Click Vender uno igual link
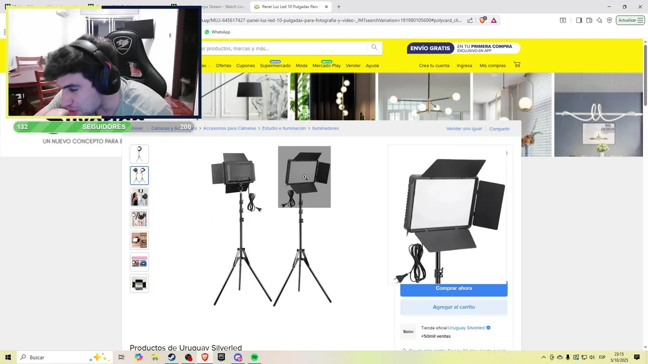The height and width of the screenshot is (364, 648). pos(464,129)
